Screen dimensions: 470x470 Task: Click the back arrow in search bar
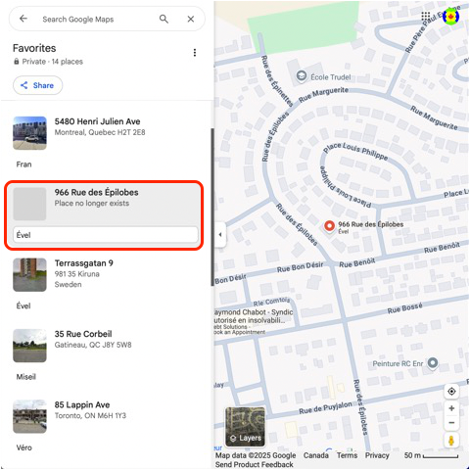[x=23, y=19]
